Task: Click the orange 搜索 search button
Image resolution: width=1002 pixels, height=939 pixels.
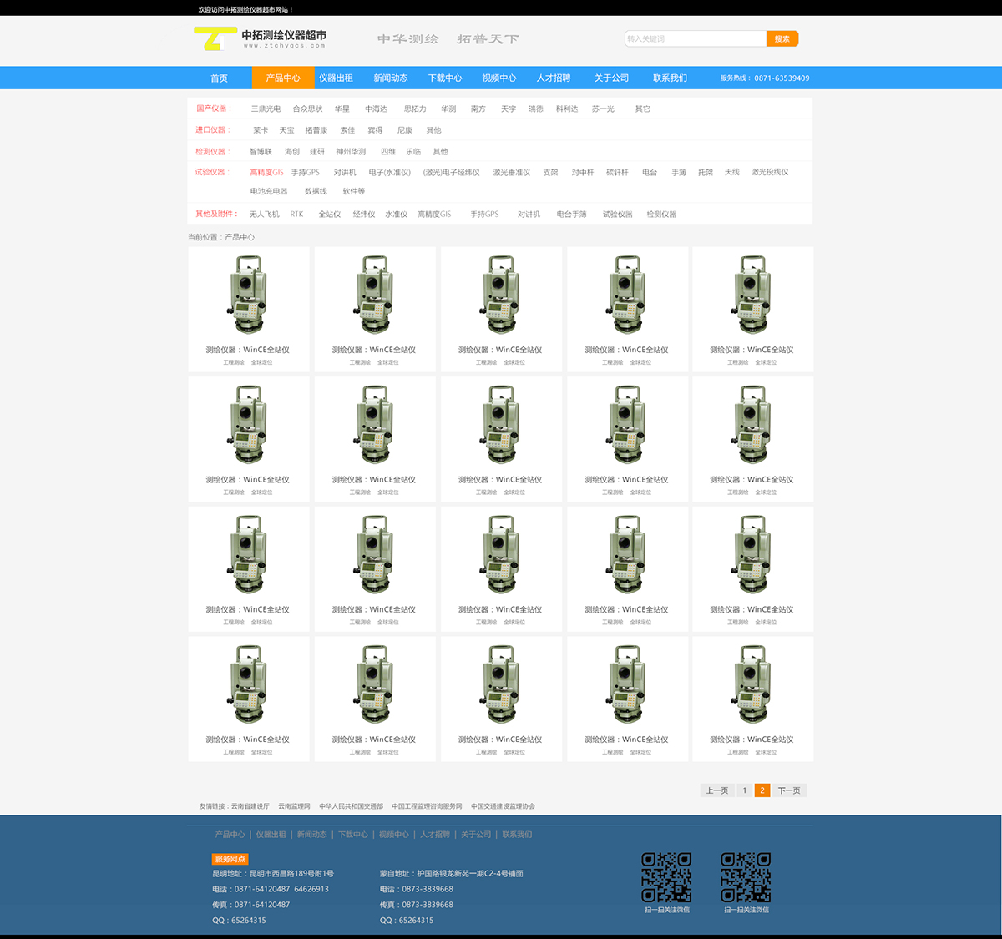Action: pyautogui.click(x=782, y=39)
